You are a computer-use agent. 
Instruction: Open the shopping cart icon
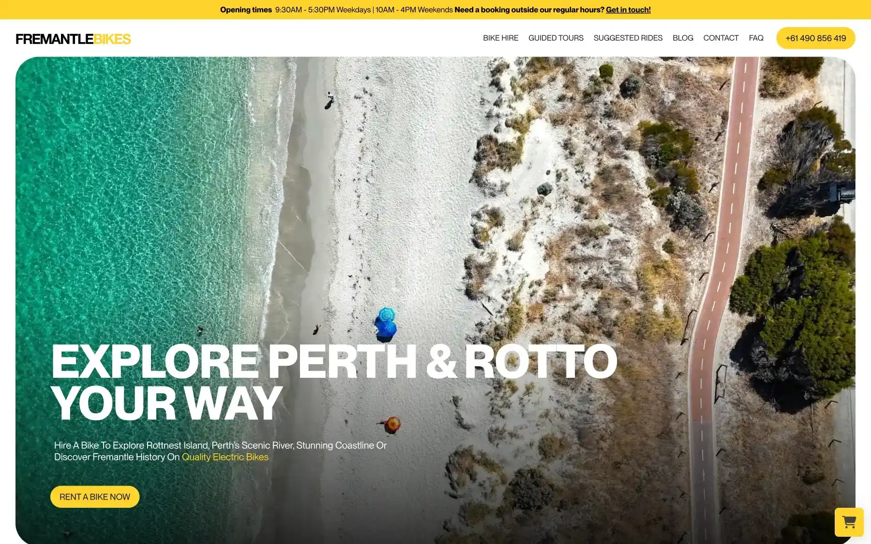coord(849,522)
